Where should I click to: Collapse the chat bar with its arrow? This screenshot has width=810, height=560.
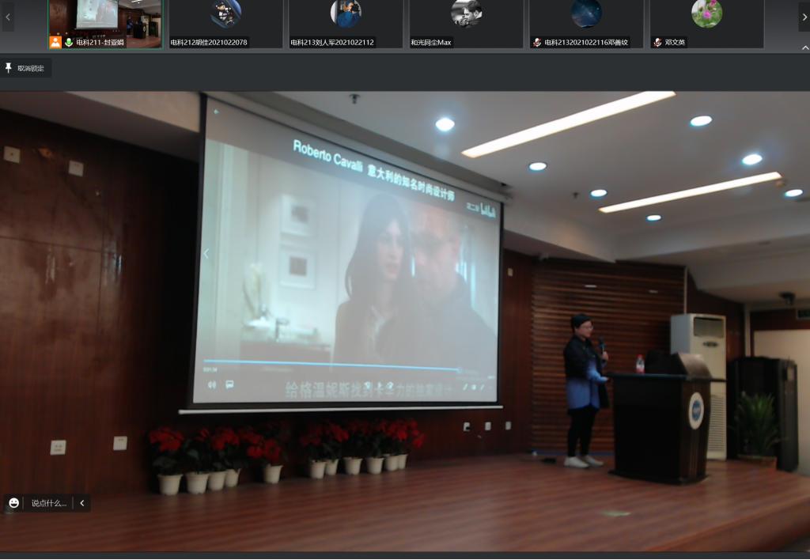[81, 503]
